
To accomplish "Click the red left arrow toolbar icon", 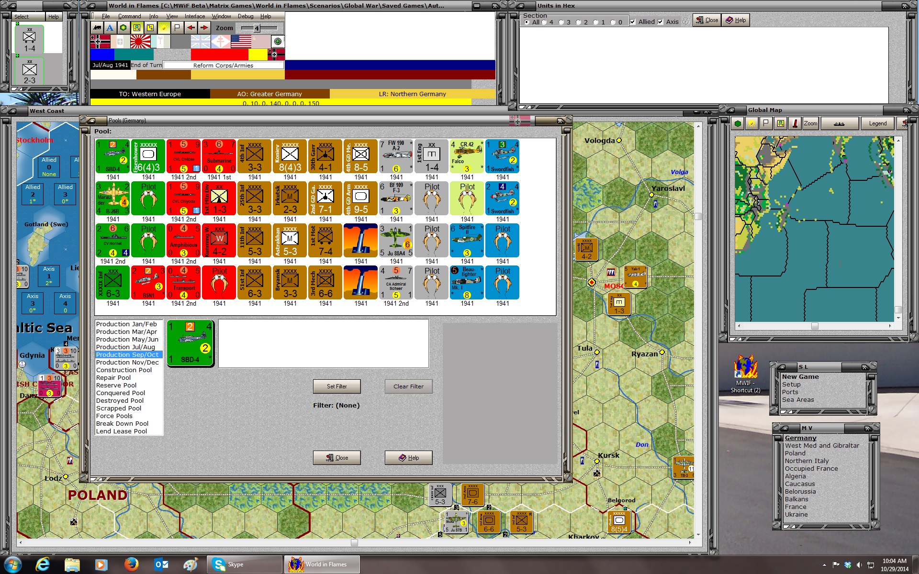I will [x=191, y=28].
